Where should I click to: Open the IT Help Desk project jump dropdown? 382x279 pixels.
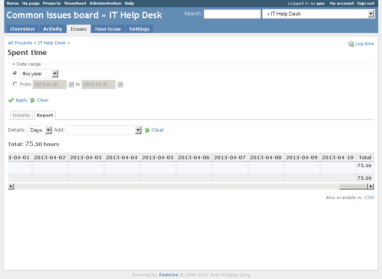(318, 14)
